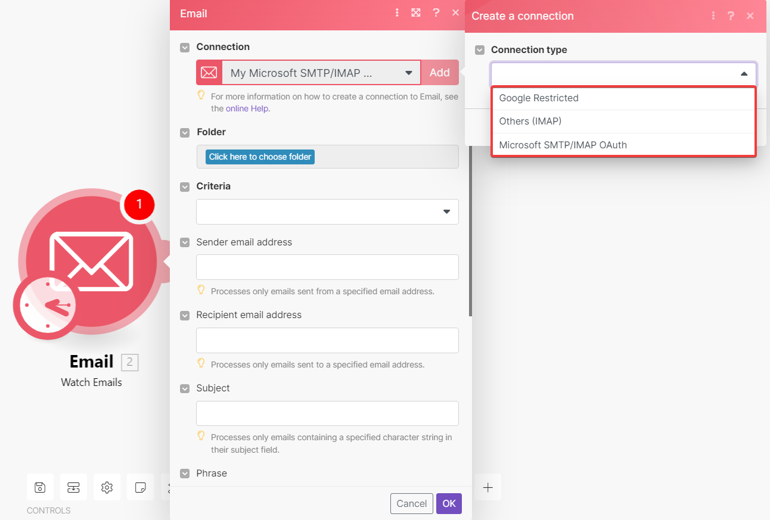Focus the Subject input field

(327, 413)
